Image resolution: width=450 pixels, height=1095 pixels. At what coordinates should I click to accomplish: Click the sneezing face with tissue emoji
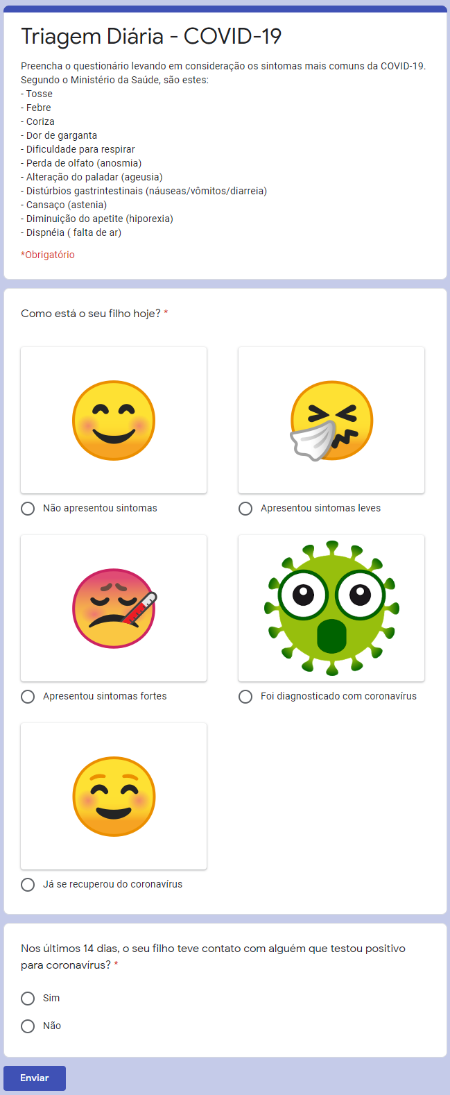tap(331, 421)
